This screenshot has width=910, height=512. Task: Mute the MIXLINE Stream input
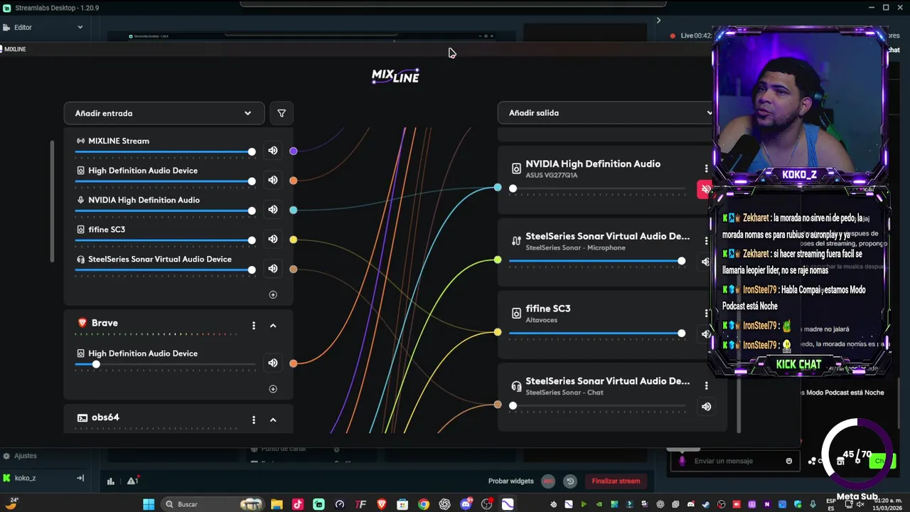point(273,150)
